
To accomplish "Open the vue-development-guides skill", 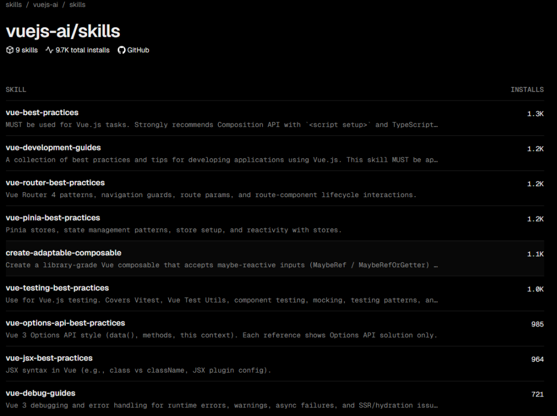I will pos(53,148).
